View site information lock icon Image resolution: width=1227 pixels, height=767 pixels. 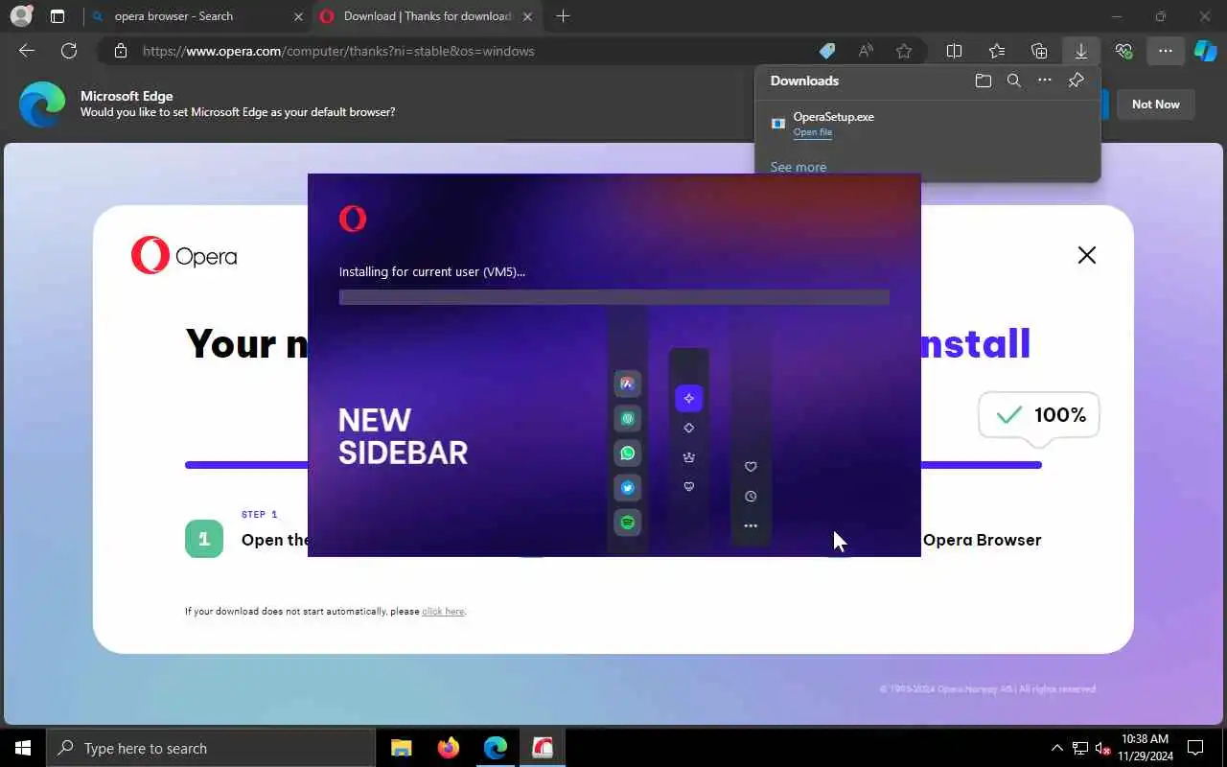(x=120, y=51)
